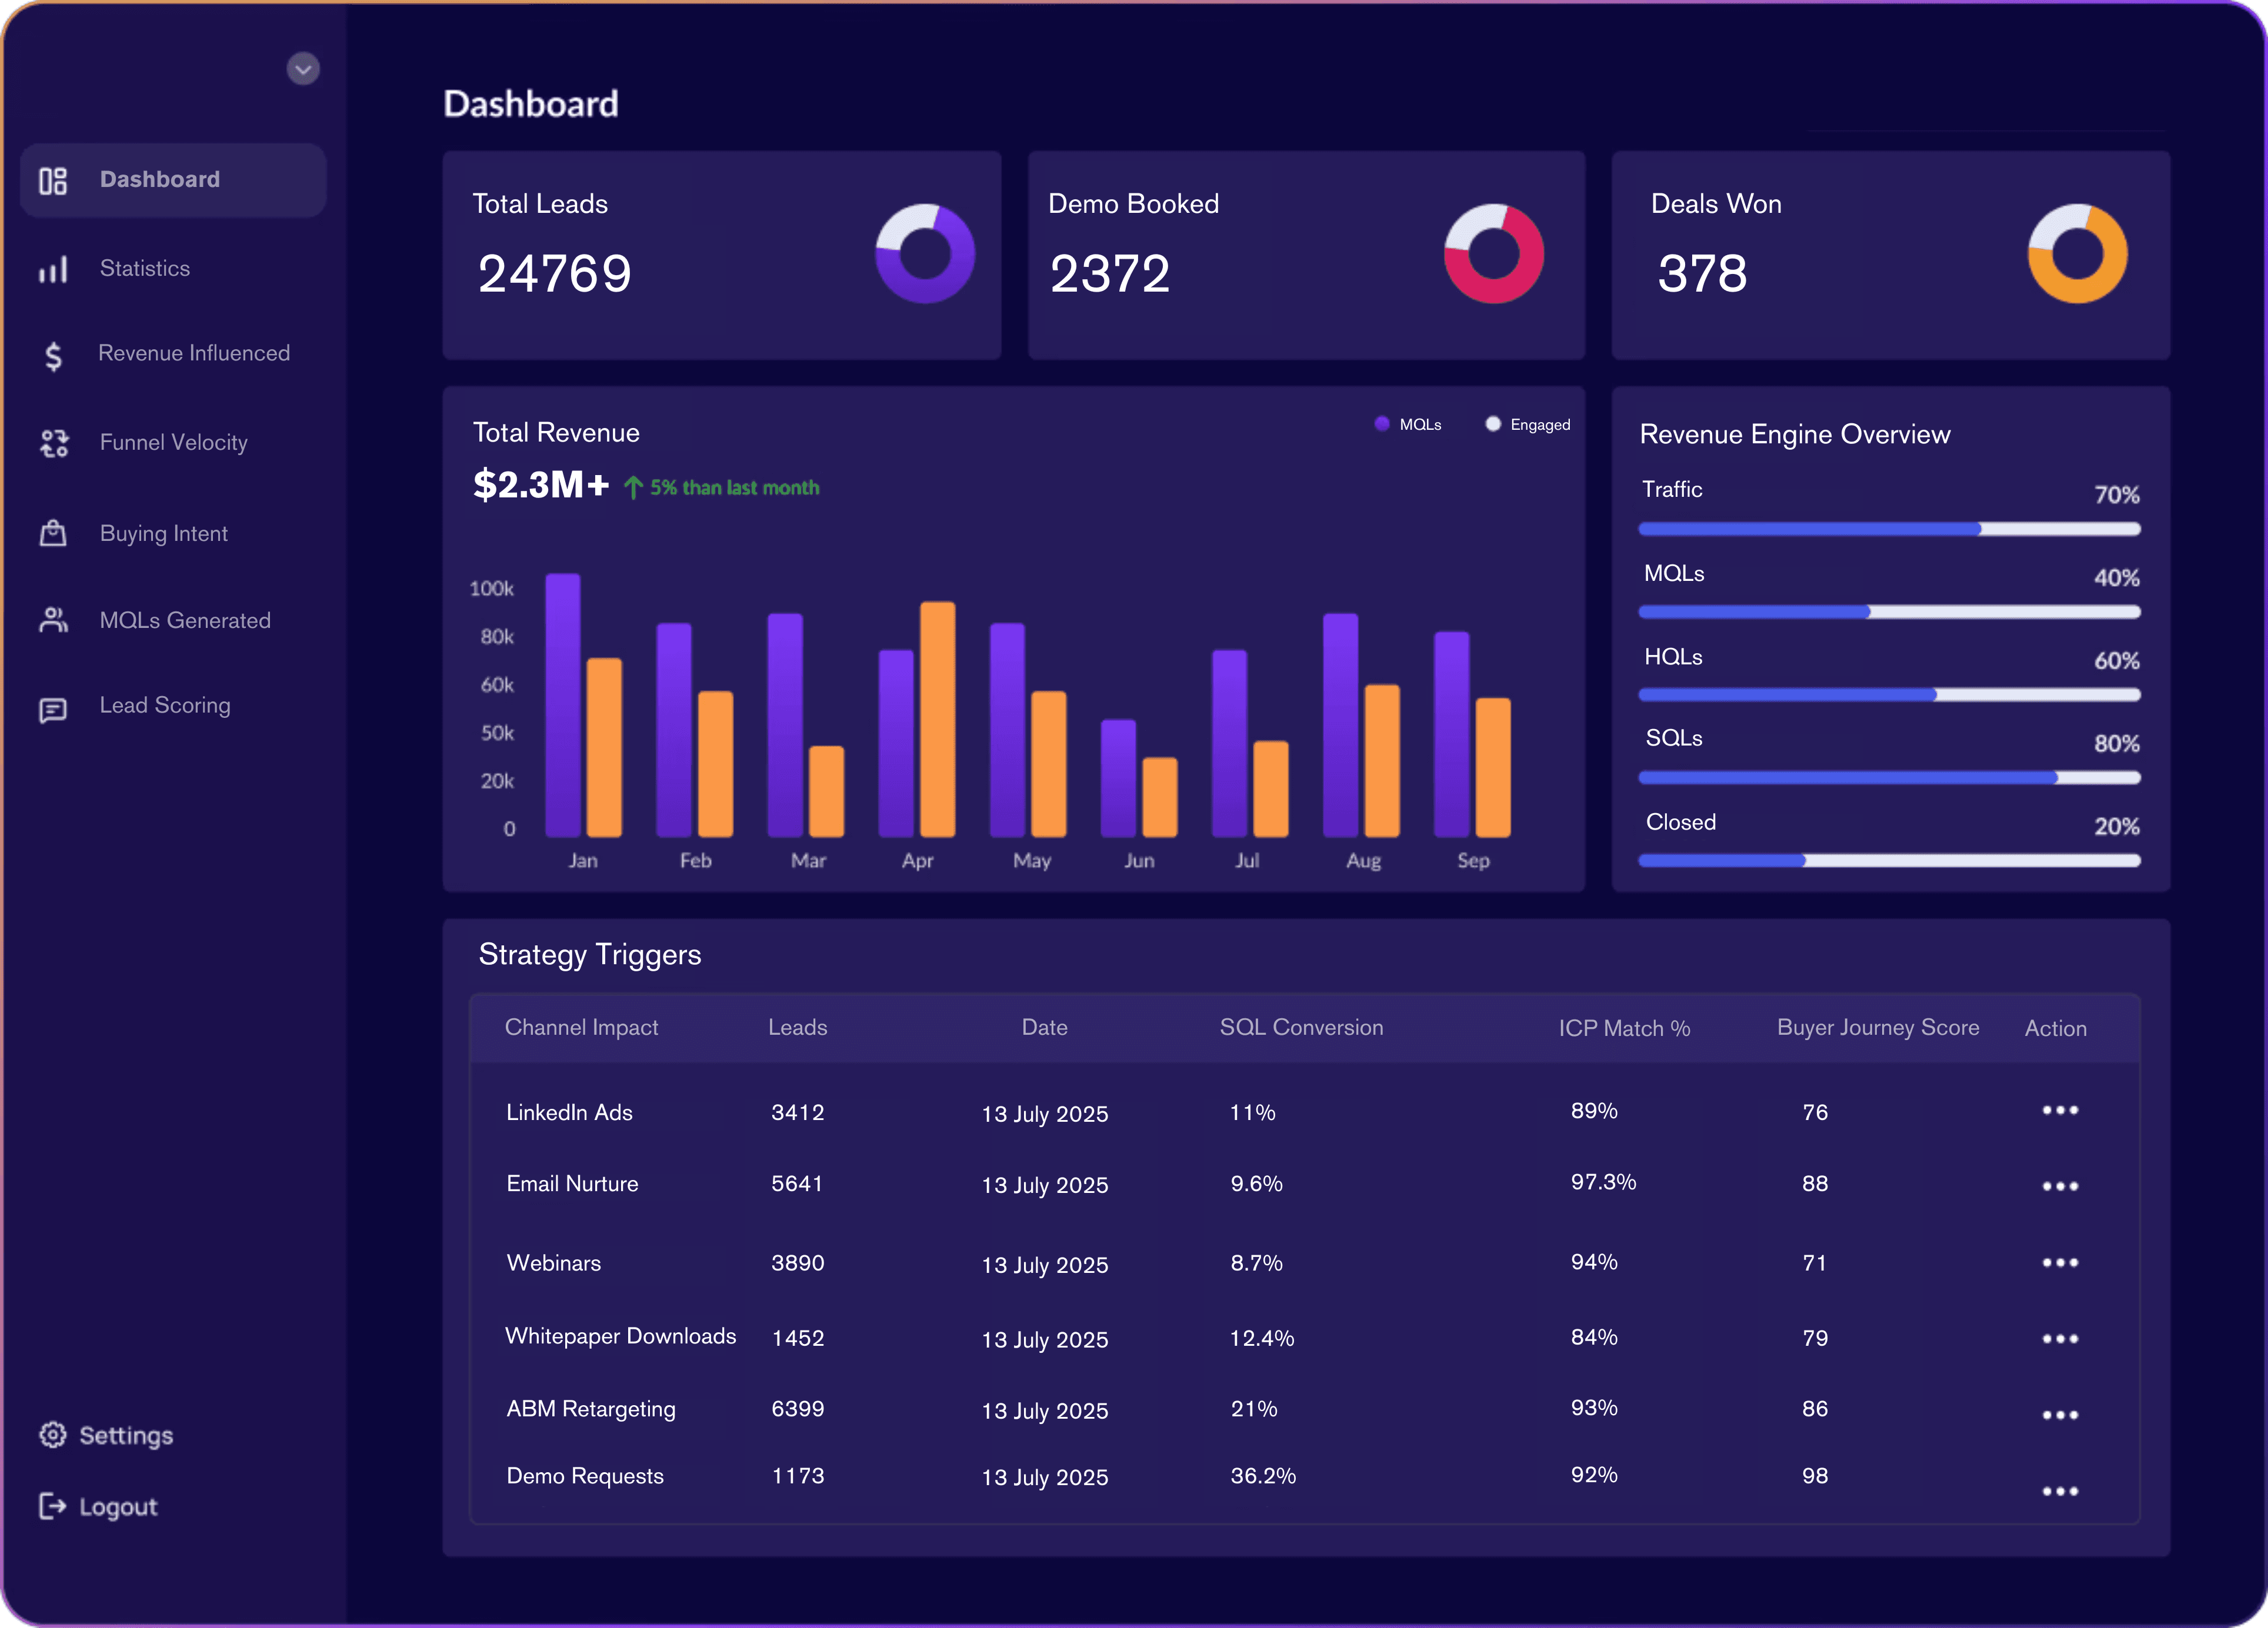Image resolution: width=2268 pixels, height=1628 pixels.
Task: Go to Lead Scoring menu item
Action: click(165, 706)
